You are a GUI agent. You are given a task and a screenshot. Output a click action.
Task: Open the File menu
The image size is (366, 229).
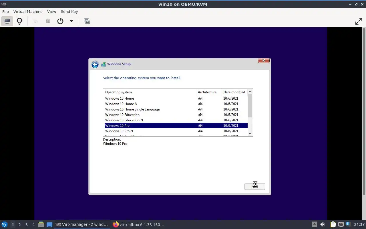(5, 11)
